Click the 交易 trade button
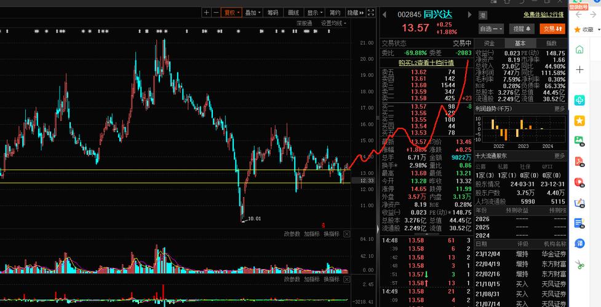 pyautogui.click(x=551, y=28)
